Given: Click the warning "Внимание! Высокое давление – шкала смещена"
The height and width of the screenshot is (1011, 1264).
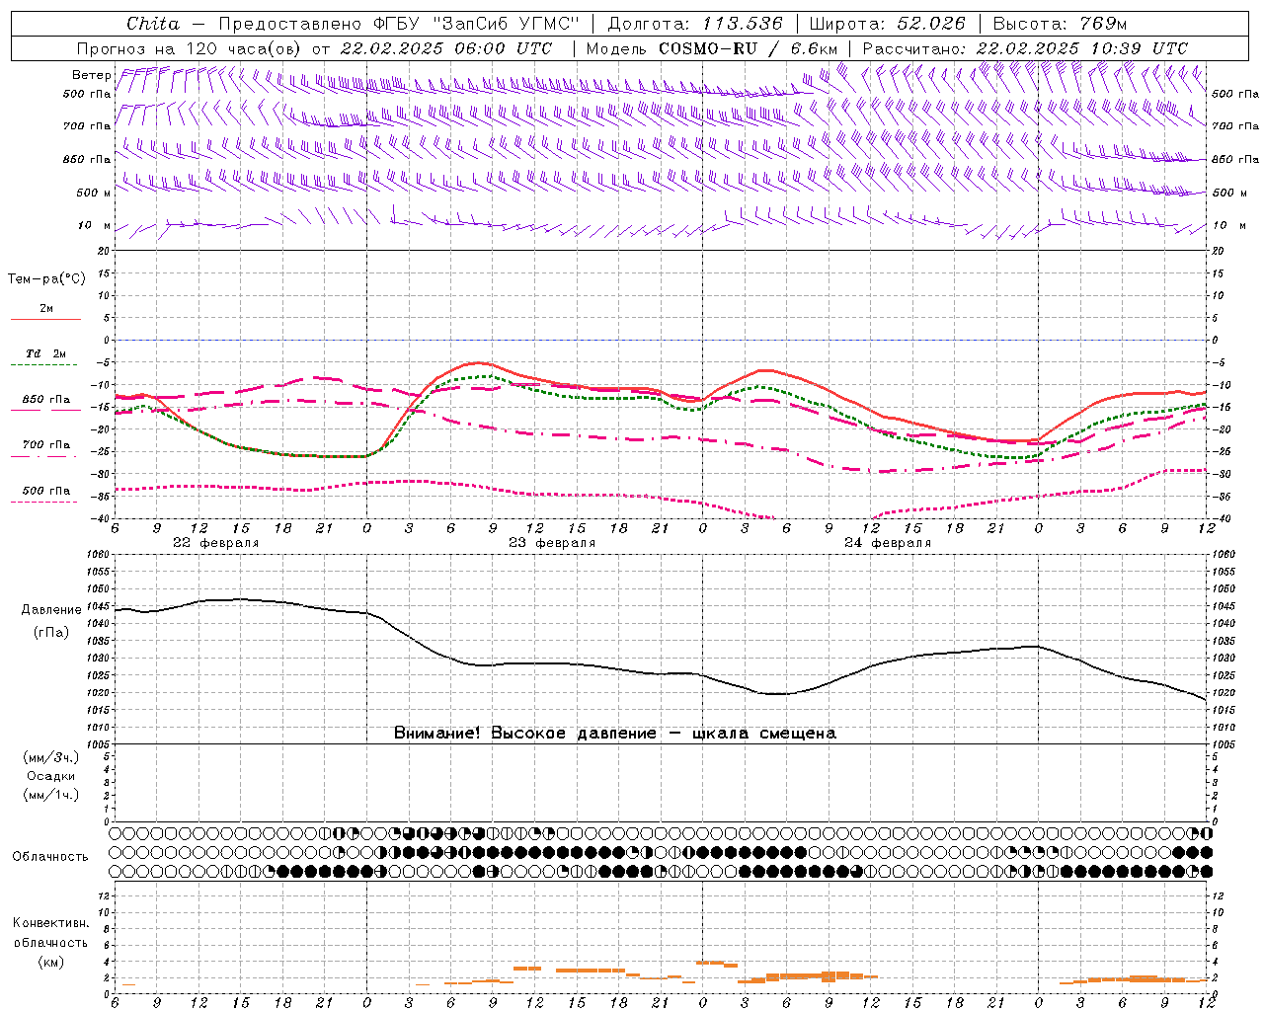Looking at the screenshot, I should coord(615,734).
